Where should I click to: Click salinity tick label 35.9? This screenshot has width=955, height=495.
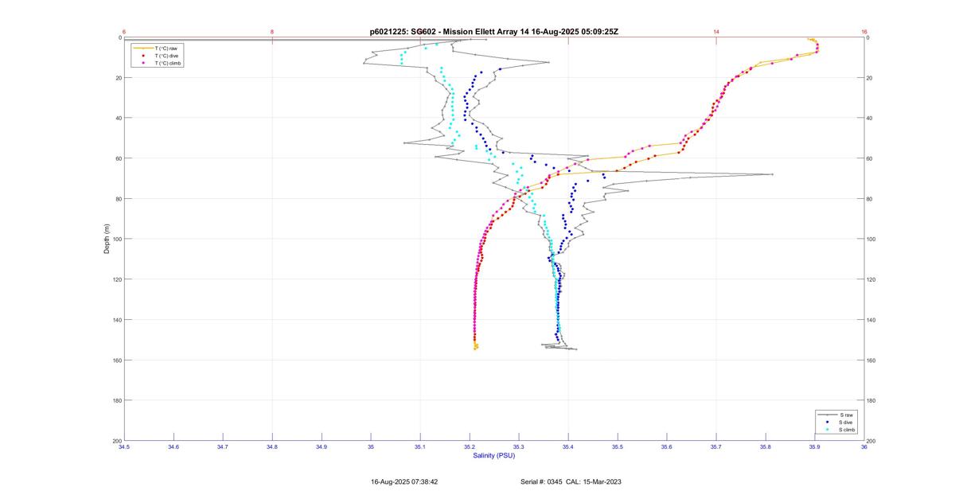point(814,447)
